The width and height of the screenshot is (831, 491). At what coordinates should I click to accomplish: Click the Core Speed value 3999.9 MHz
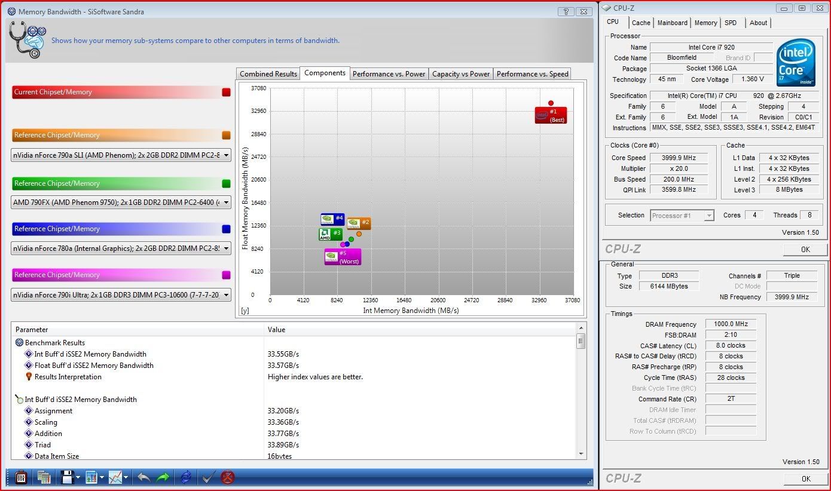click(x=679, y=158)
